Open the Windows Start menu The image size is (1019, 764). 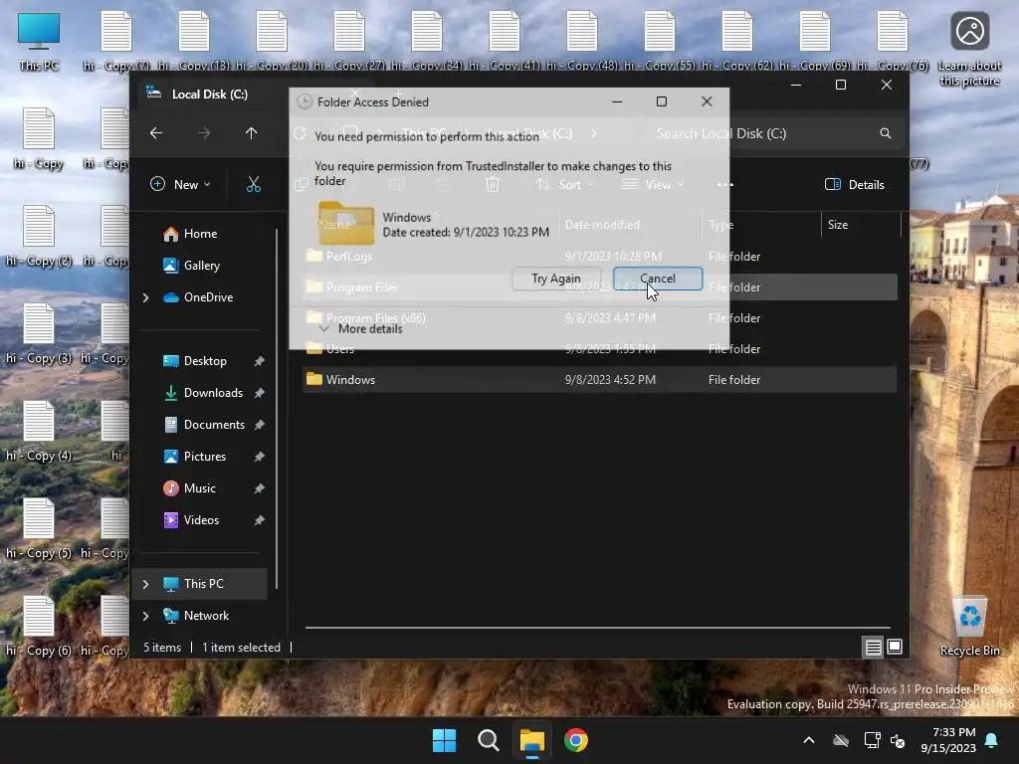tap(445, 740)
